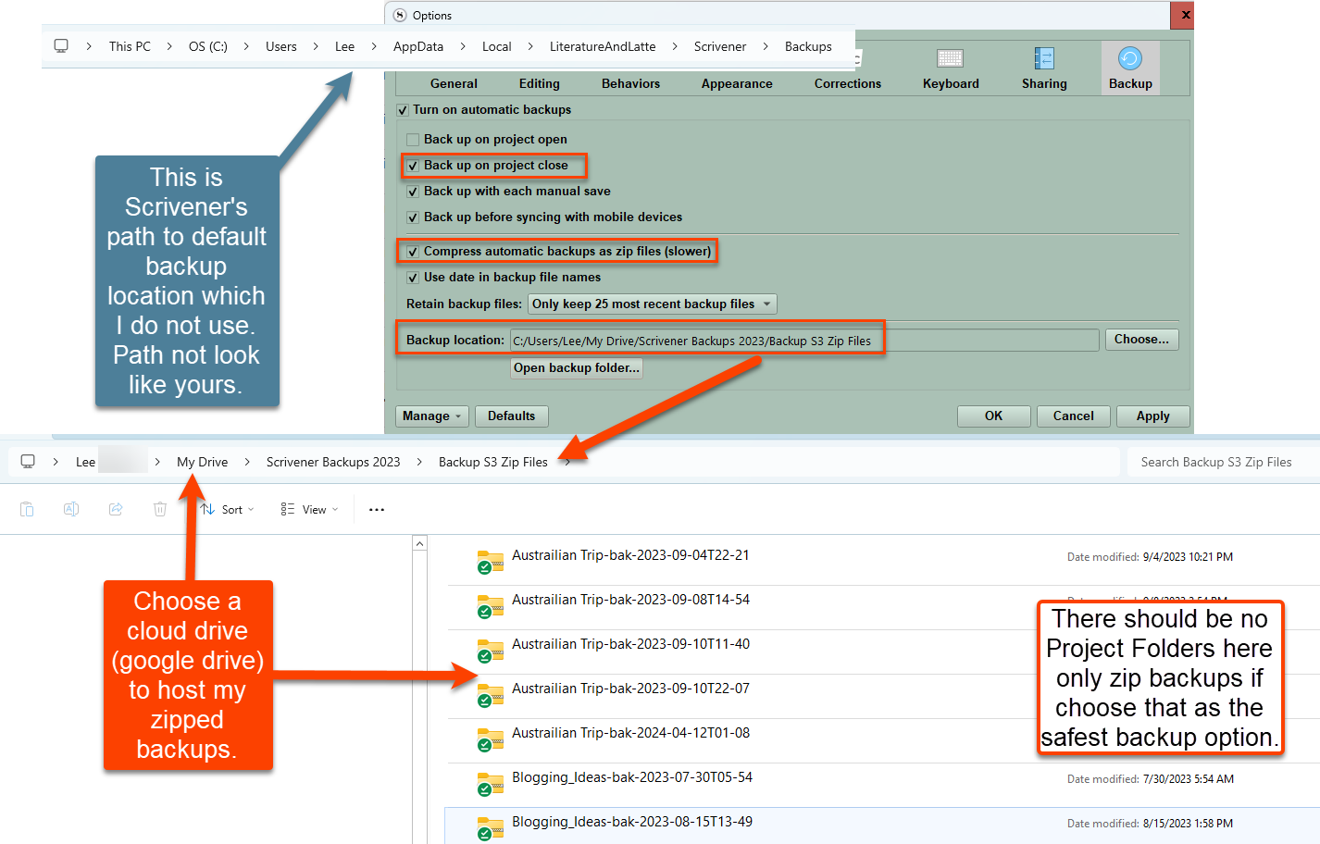Viewport: 1320px width, 844px height.
Task: Open the Retain backup files dropdown
Action: pyautogui.click(x=652, y=304)
